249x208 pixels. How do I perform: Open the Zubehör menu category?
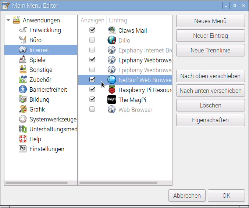pyautogui.click(x=40, y=80)
